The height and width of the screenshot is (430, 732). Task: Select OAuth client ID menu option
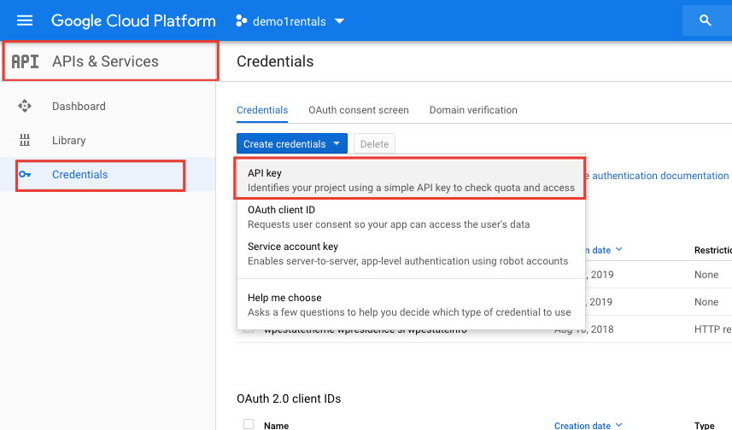click(411, 217)
